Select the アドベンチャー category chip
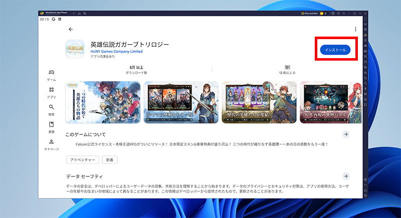The image size is (401, 218). click(x=82, y=159)
